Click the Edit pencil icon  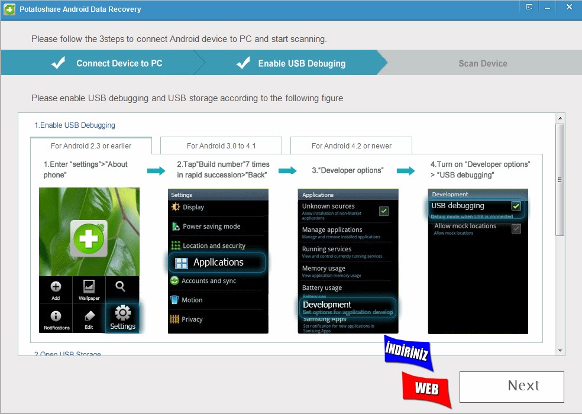[x=89, y=316]
